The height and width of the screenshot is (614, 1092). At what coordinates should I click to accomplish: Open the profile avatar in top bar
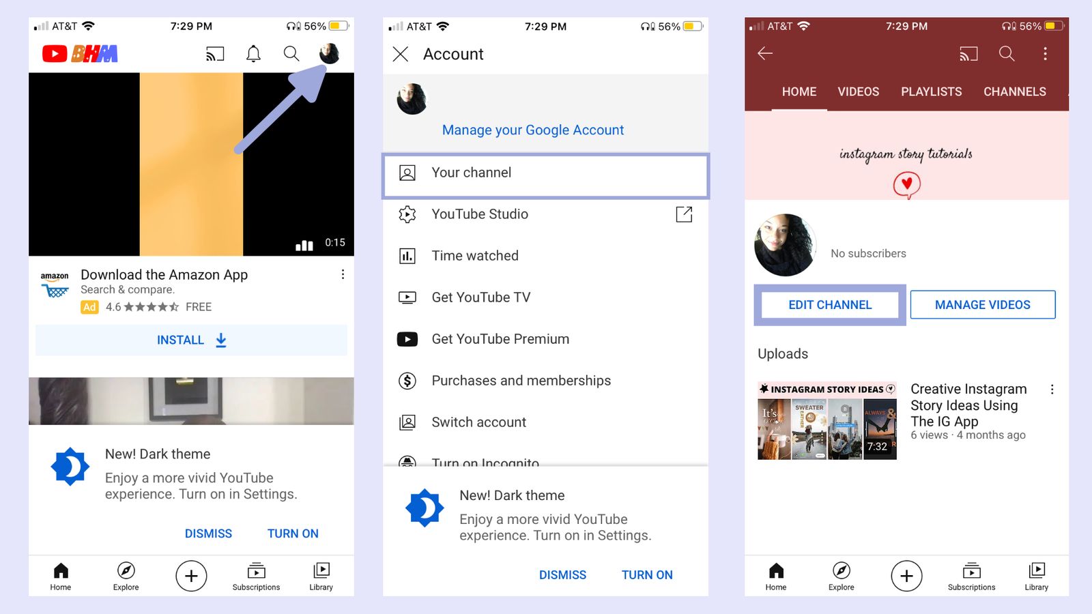click(329, 53)
